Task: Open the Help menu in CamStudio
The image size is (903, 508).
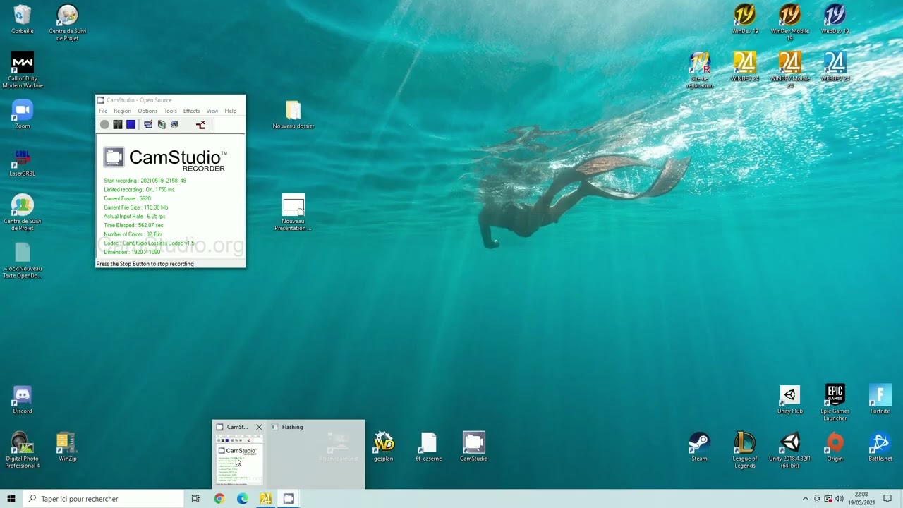Action: pos(231,111)
